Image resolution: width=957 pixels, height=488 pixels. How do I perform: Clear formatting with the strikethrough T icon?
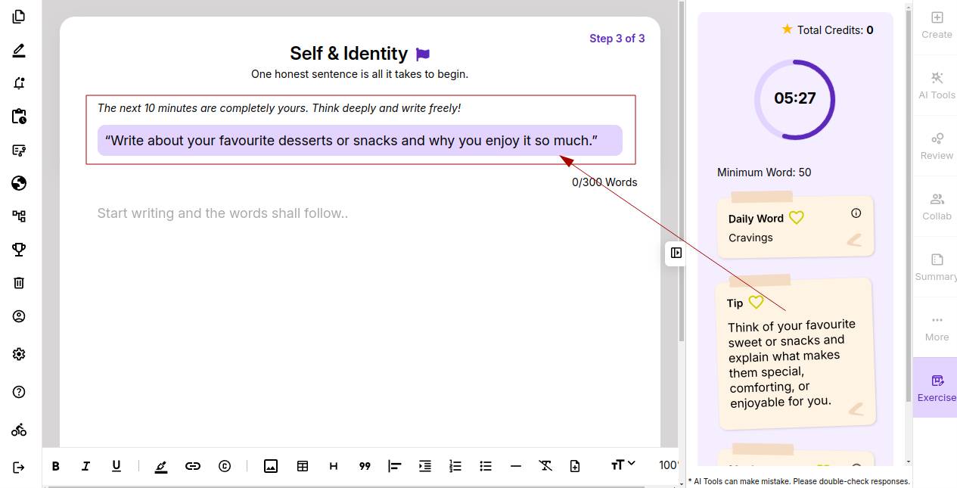pyautogui.click(x=545, y=466)
